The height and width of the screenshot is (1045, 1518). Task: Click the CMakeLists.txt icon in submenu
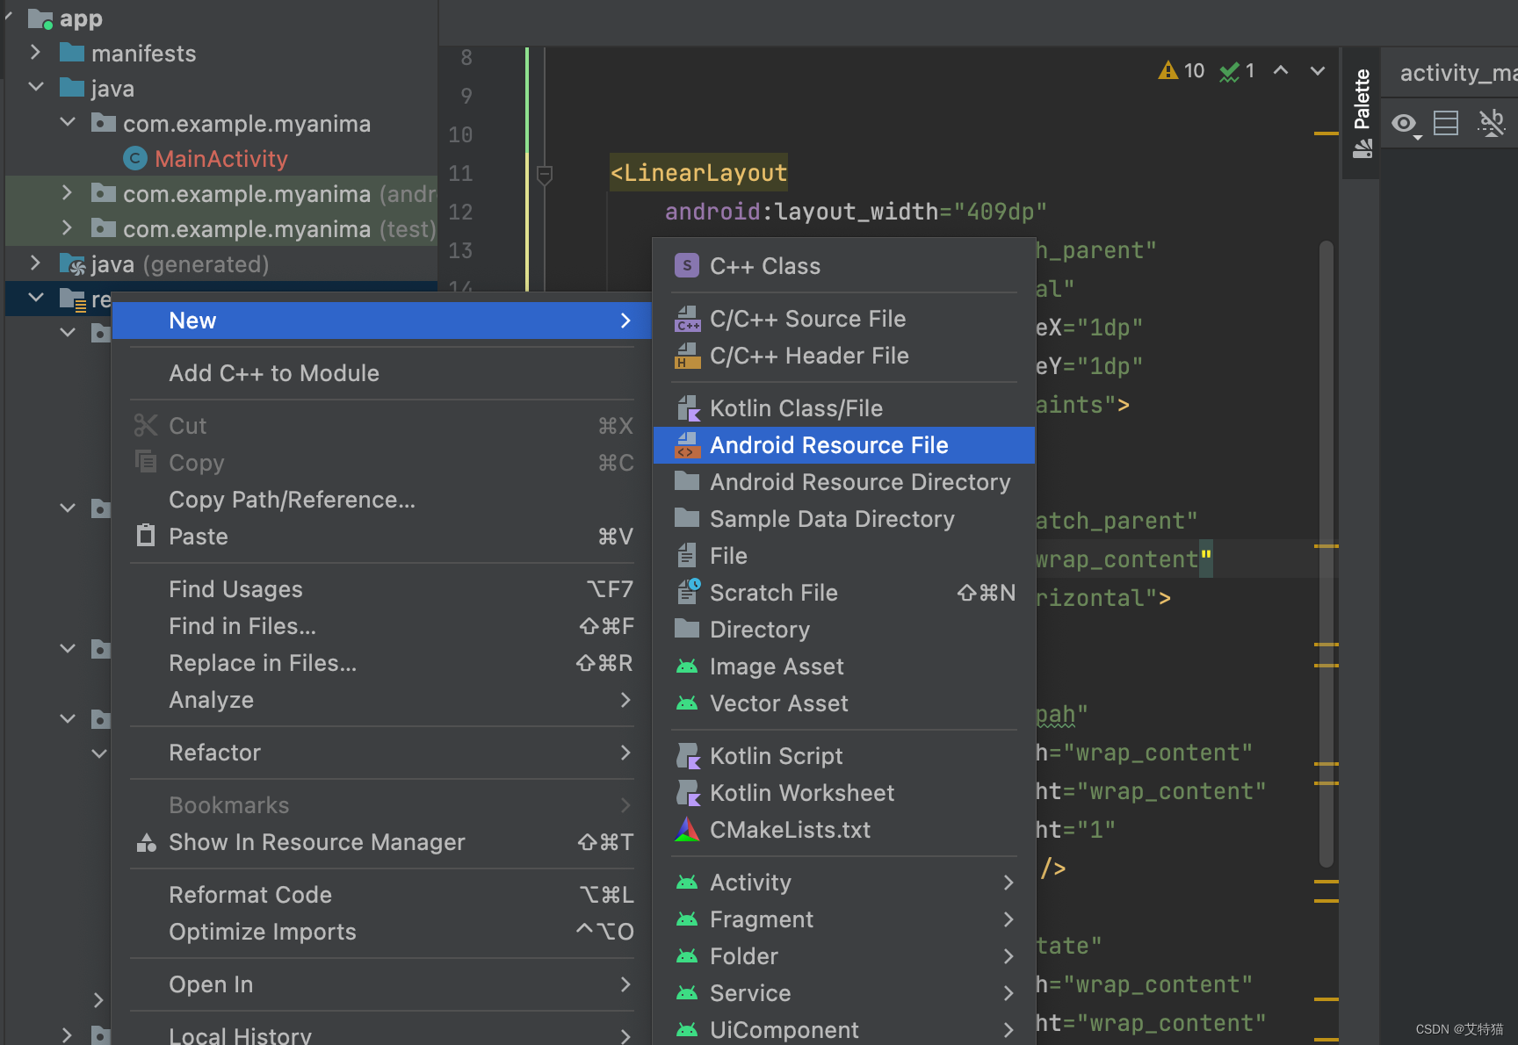(x=687, y=830)
